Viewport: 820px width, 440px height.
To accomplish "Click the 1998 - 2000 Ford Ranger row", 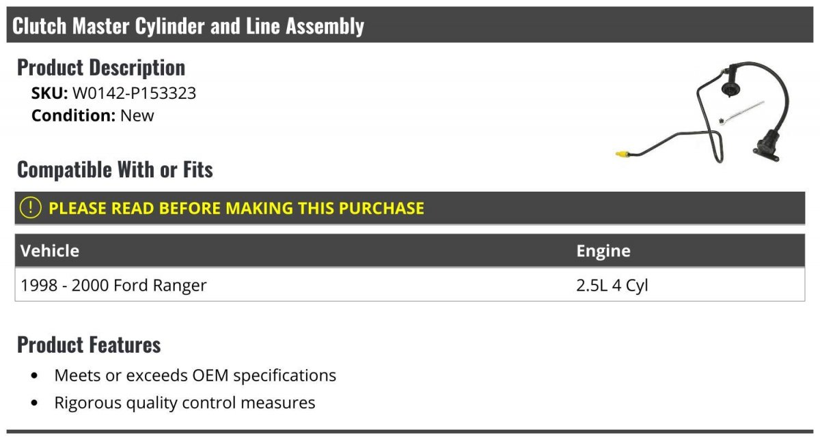I will pyautogui.click(x=410, y=284).
